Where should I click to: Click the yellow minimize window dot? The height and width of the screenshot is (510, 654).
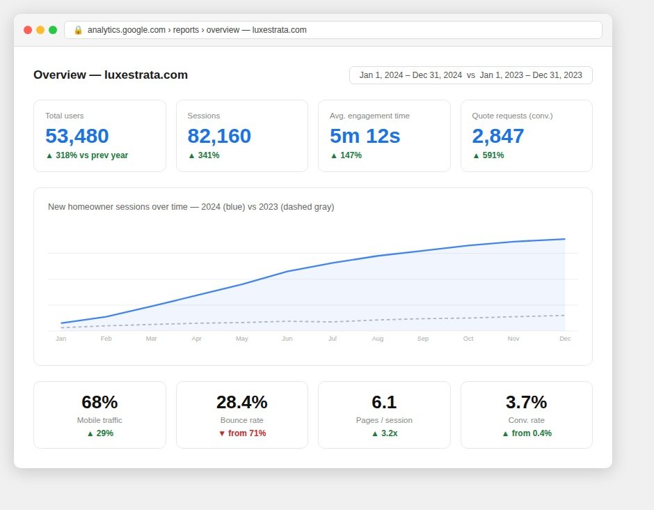pos(40,30)
